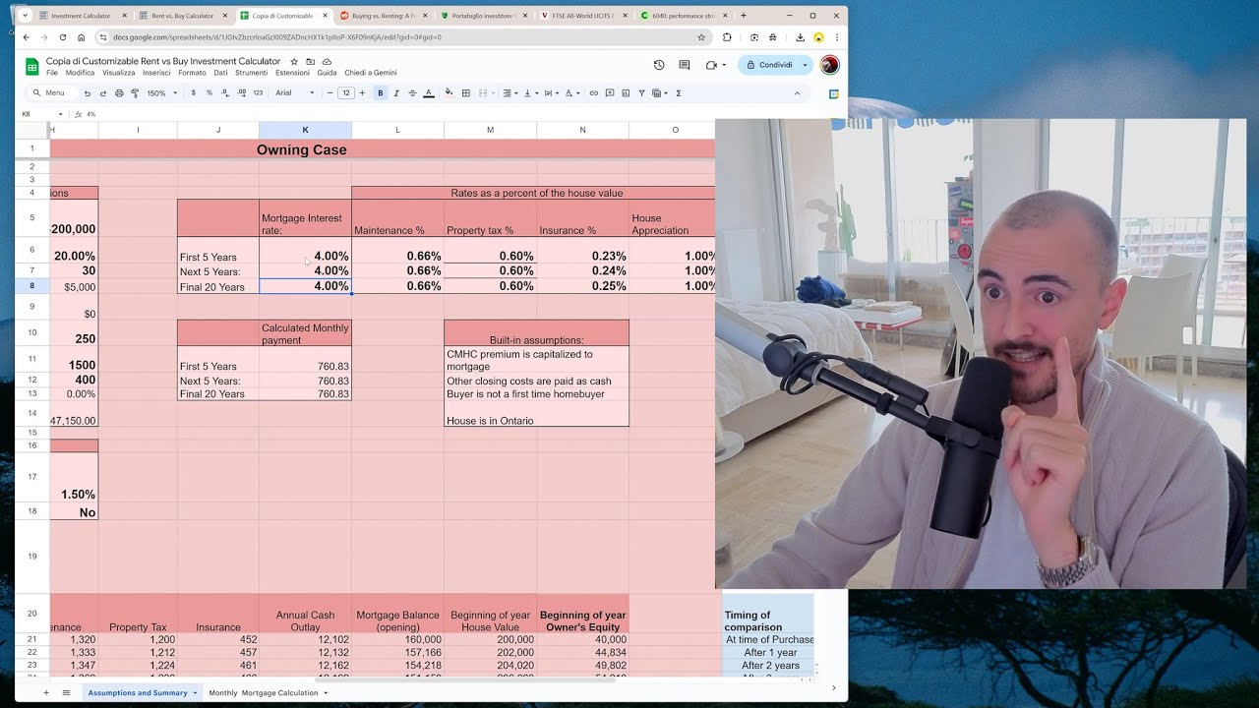Open the Google account avatar

pyautogui.click(x=829, y=65)
